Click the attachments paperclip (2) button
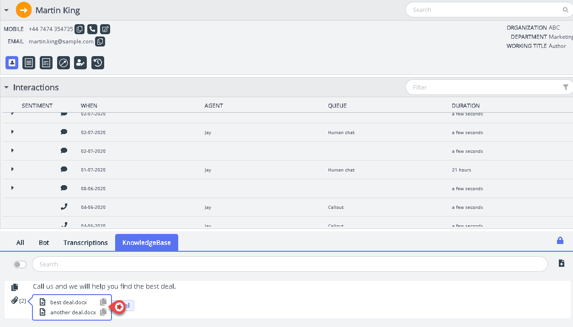This screenshot has width=573, height=327. pos(19,301)
